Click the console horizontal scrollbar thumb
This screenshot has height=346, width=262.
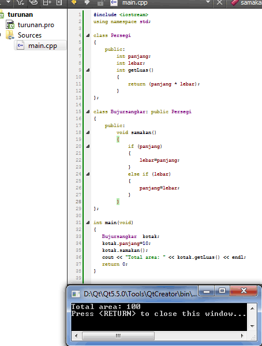[x=118, y=336]
